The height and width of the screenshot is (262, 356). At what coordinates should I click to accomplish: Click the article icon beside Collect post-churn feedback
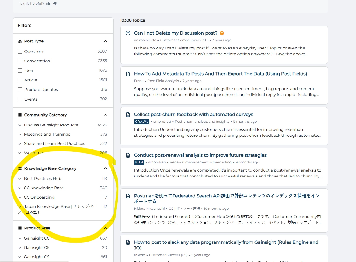pyautogui.click(x=128, y=115)
